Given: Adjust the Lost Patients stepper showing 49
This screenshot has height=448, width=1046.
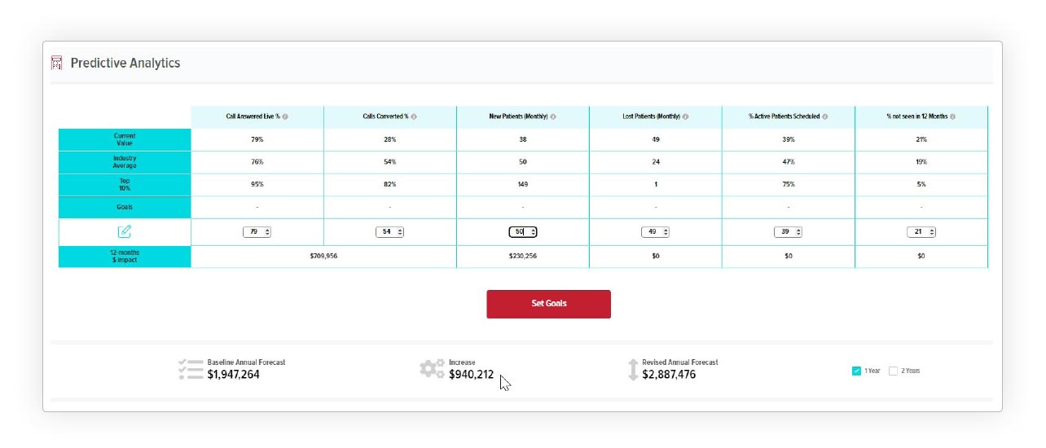Looking at the screenshot, I should 655,232.
